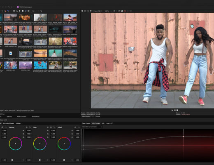This screenshot has height=165, width=214.
Task: Reset the Gain wheel via reset icon
Action: [54, 127]
